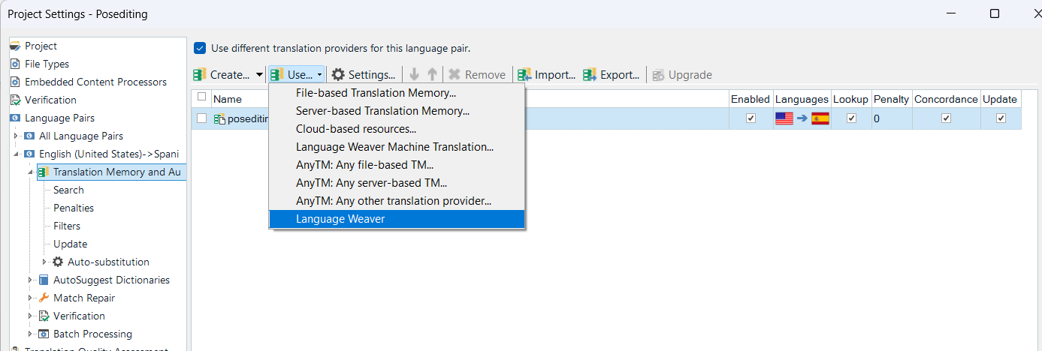Click the Create toolbar icon
Screen dimensions: 1042x351
click(x=200, y=74)
